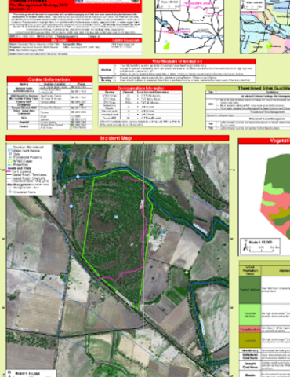Click the threatened fauna diamond legend icon
290x377 pixels.
click(x=10, y=192)
